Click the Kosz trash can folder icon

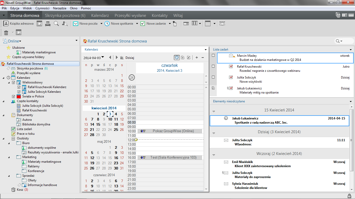pos(14,190)
